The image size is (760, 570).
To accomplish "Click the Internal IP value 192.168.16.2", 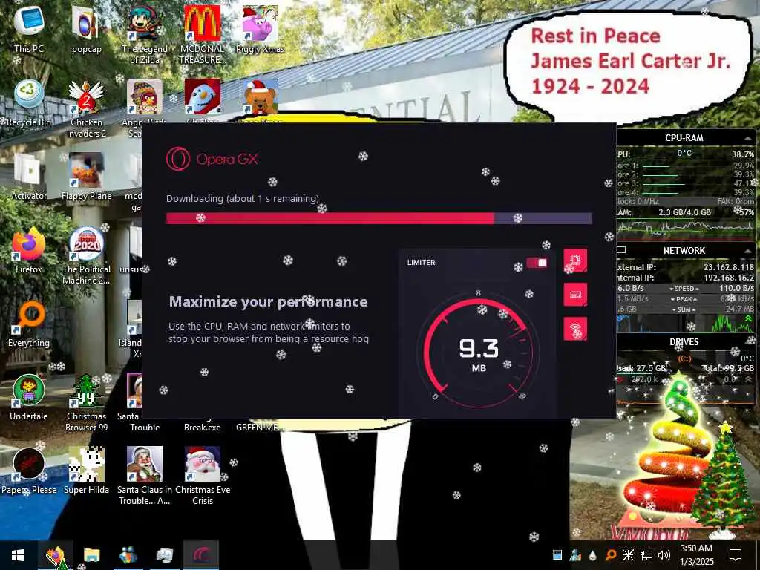I will pos(727,278).
